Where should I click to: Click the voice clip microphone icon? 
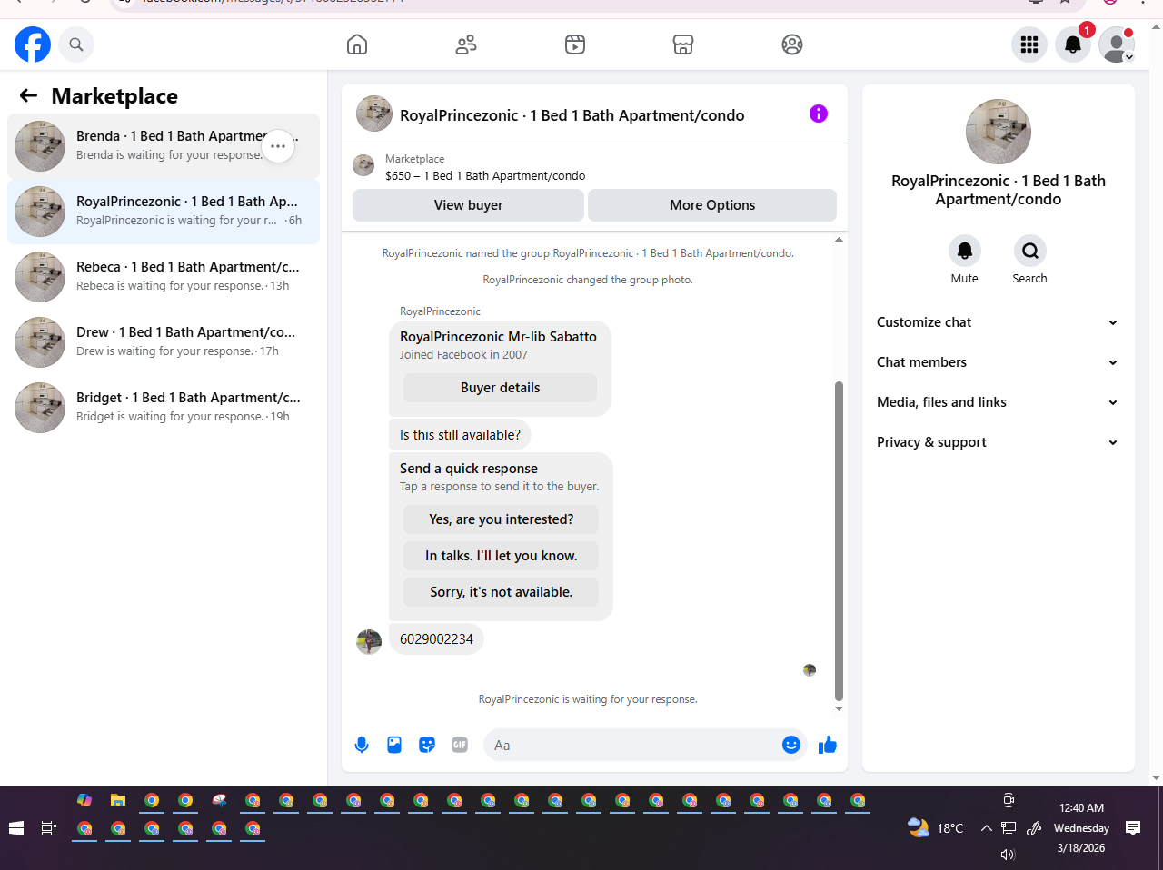click(x=362, y=746)
